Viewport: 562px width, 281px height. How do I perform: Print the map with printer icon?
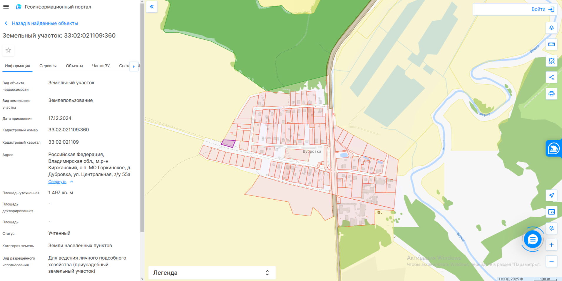[x=551, y=94]
